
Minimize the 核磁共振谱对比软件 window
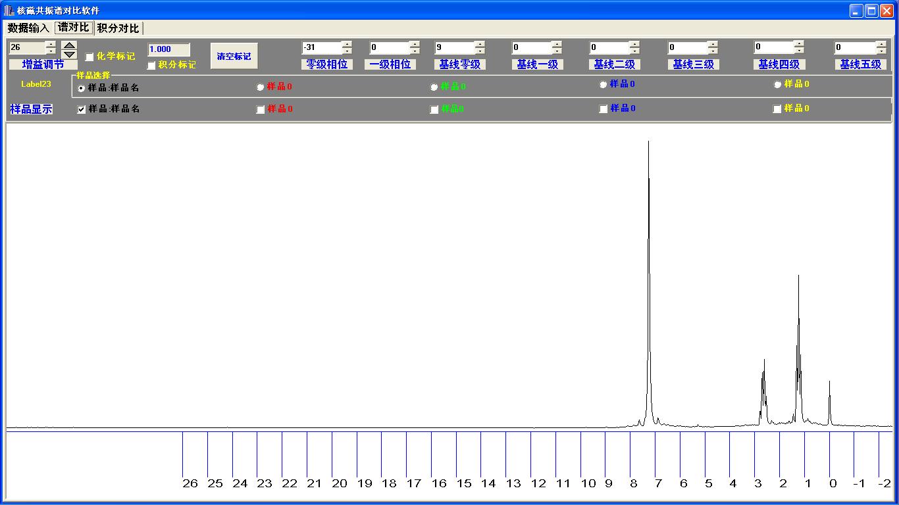pyautogui.click(x=856, y=11)
